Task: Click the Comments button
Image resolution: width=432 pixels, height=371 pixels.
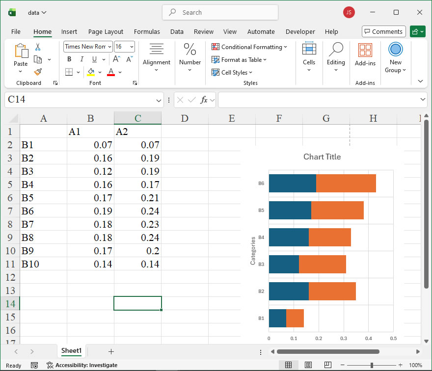Action: point(383,31)
